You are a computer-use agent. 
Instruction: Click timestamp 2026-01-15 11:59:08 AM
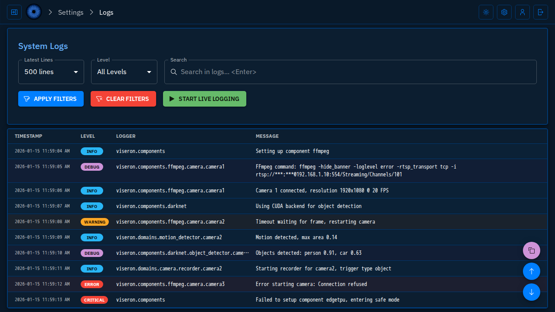42,222
